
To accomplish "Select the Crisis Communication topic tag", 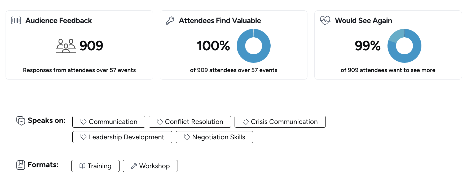I will click(x=280, y=122).
